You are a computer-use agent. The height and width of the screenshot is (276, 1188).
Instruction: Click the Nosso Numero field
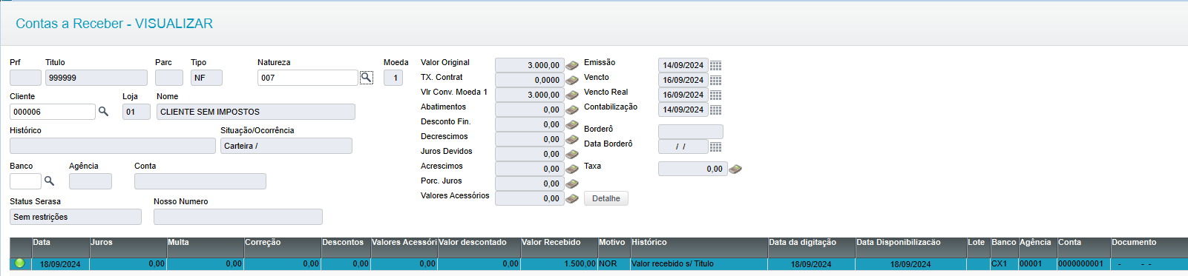[x=238, y=217]
